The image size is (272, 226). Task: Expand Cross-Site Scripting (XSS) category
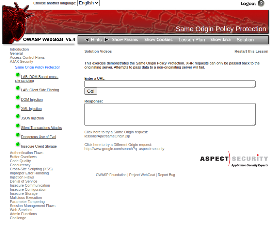(31, 169)
